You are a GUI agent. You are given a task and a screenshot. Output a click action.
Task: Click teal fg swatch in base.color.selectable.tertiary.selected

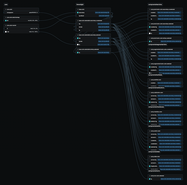tap(78, 52)
